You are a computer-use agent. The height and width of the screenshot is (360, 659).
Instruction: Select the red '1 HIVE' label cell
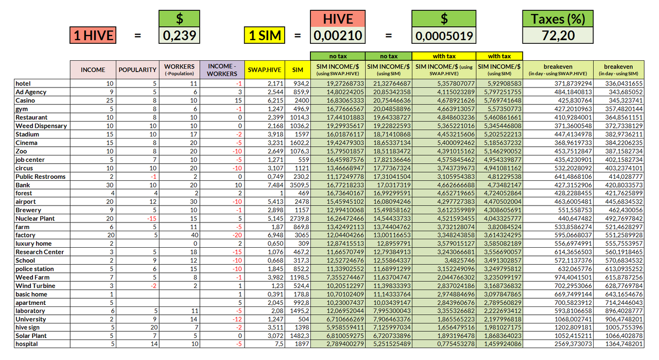[93, 35]
